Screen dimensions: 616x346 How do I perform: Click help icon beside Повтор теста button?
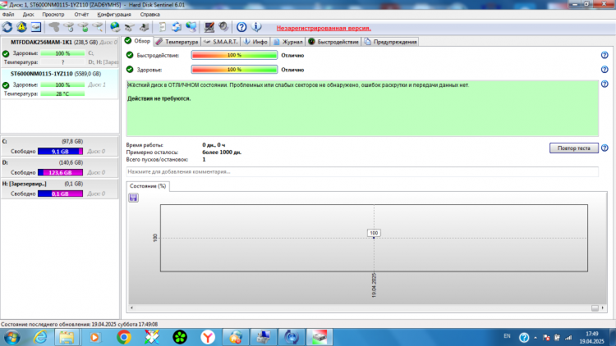605,148
